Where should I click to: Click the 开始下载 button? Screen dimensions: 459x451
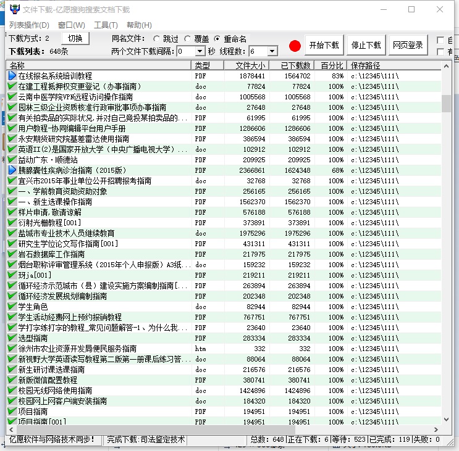[x=324, y=45]
